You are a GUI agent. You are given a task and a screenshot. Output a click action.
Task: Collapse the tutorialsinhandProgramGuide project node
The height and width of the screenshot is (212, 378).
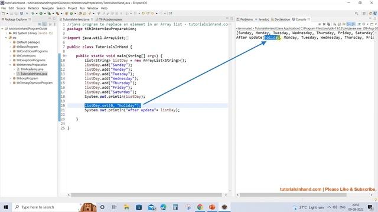coord(2,29)
